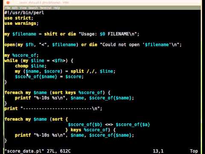Click '$score_of{$b}' in the sort block
The height and width of the screenshot is (154, 205).
point(85,124)
